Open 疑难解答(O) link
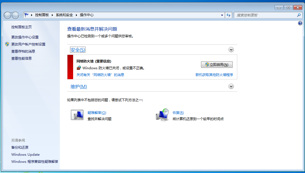This screenshot has height=173, width=305. click(97, 113)
